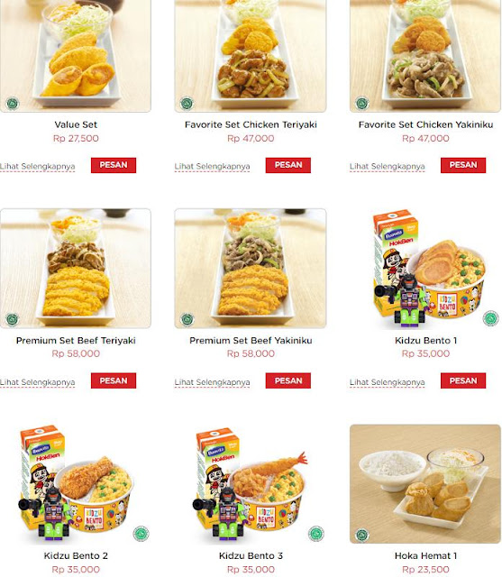Open Lihat Selengkapnya under Kidzu Bento 1
Screen dimensions: 502x577
tap(388, 382)
